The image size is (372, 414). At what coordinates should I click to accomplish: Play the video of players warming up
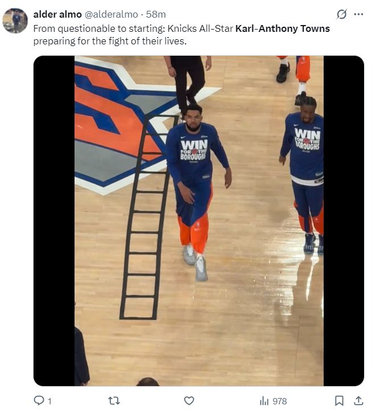pyautogui.click(x=199, y=221)
